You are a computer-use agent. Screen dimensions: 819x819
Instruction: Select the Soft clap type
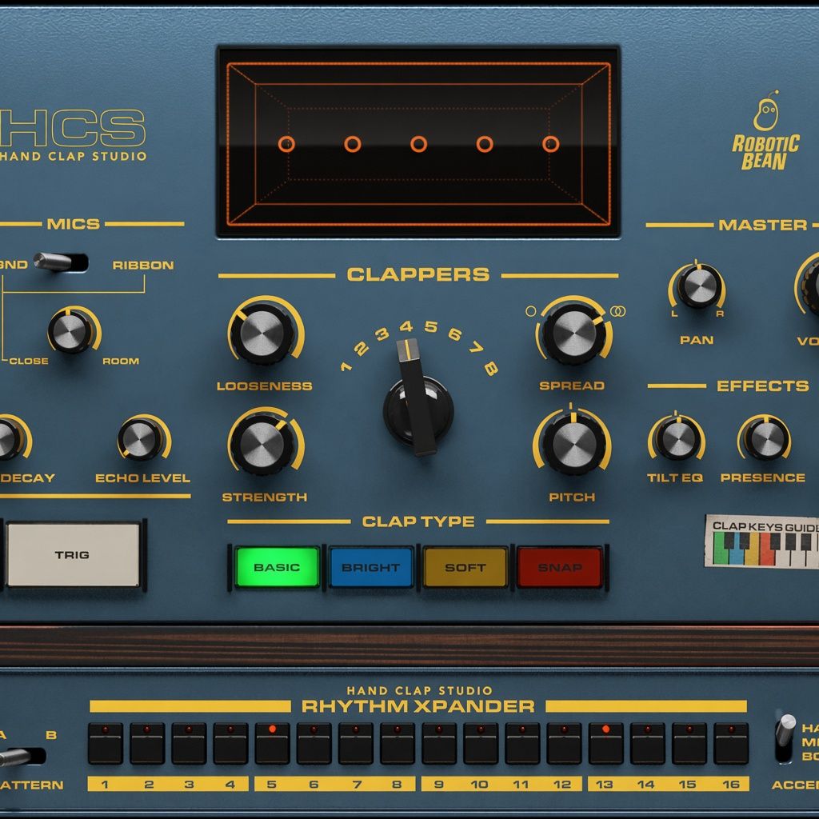coord(465,567)
